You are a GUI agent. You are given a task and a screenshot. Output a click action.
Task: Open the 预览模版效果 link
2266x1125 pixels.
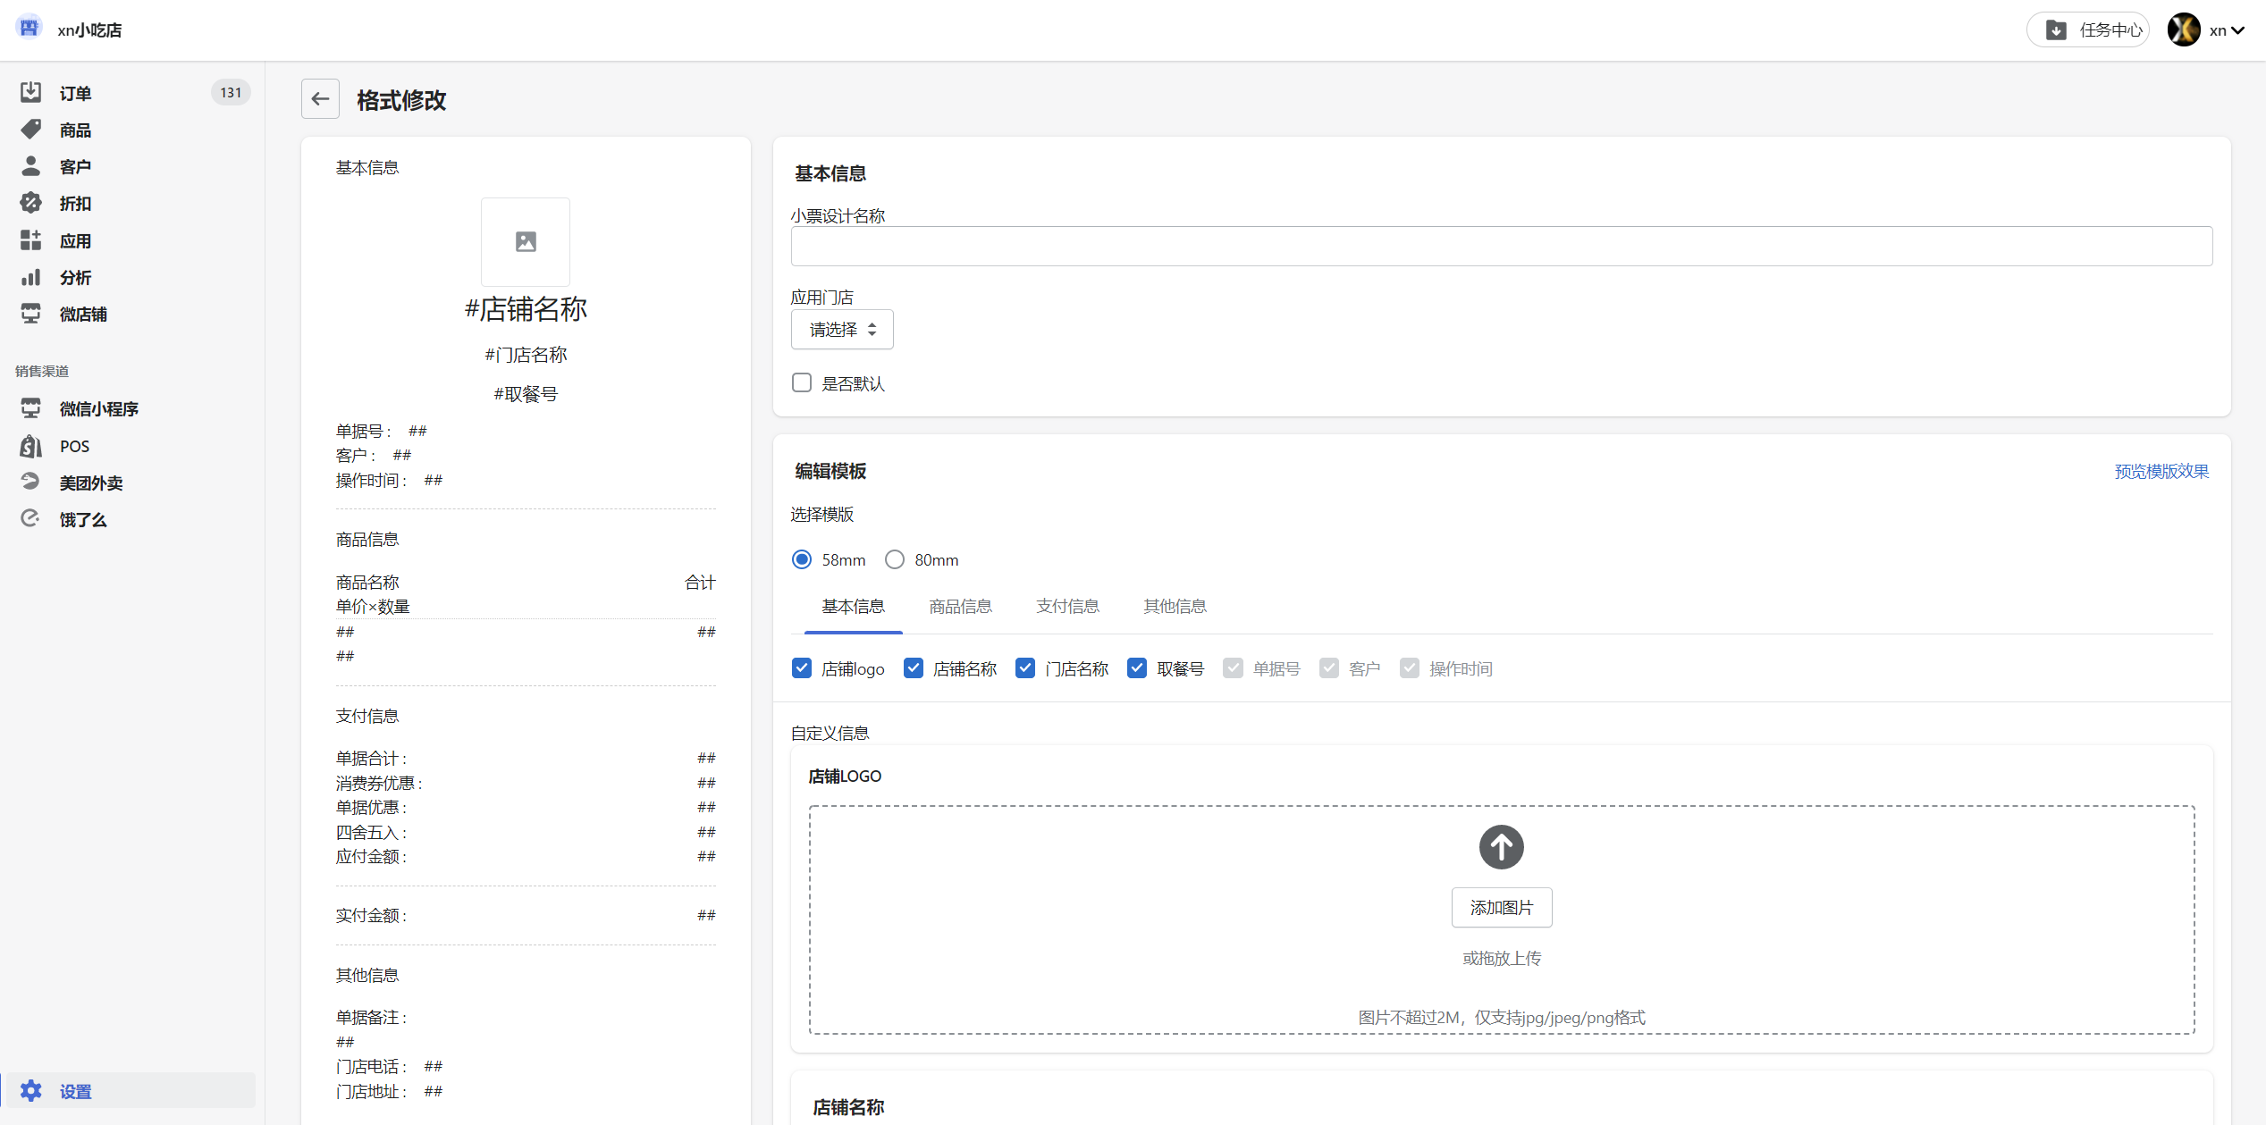tap(2161, 471)
